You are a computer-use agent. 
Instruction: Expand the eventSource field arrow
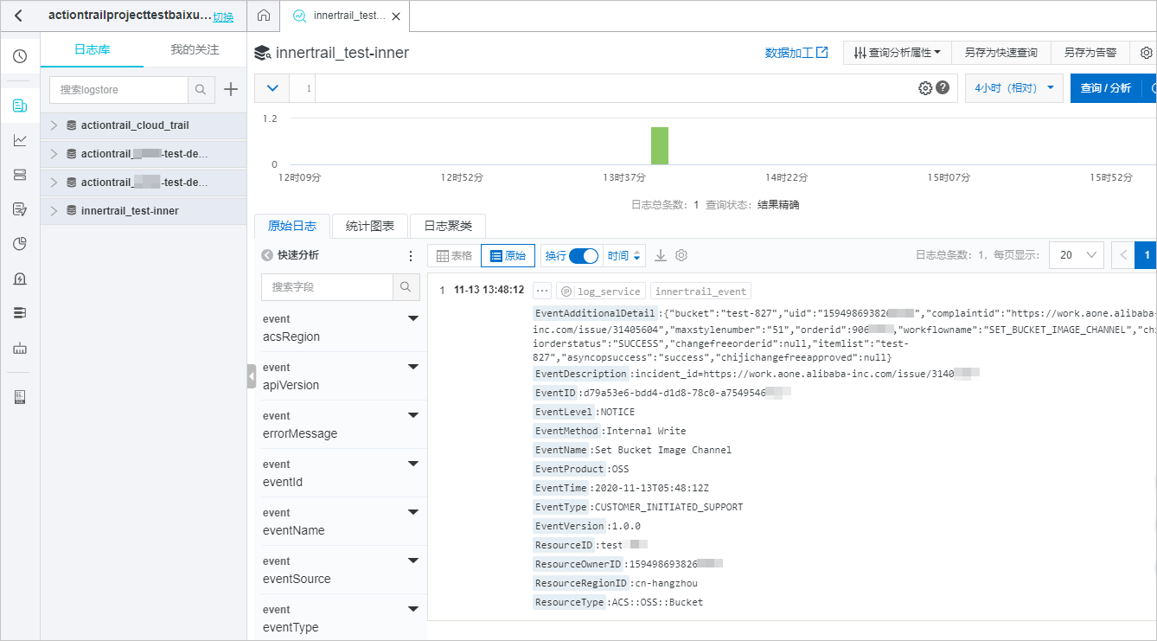pos(412,561)
